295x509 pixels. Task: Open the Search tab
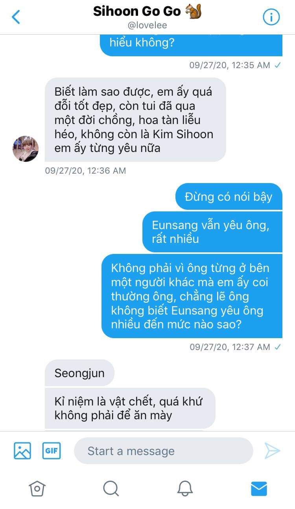tap(111, 489)
